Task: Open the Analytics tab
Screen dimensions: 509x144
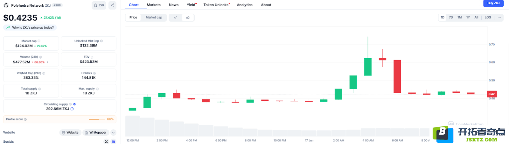Action: click(x=245, y=5)
